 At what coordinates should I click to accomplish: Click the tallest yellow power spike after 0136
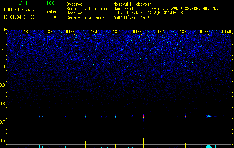(144, 142)
